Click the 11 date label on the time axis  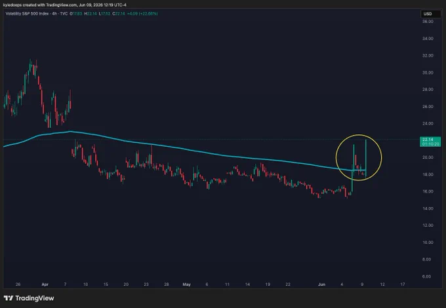click(x=227, y=284)
